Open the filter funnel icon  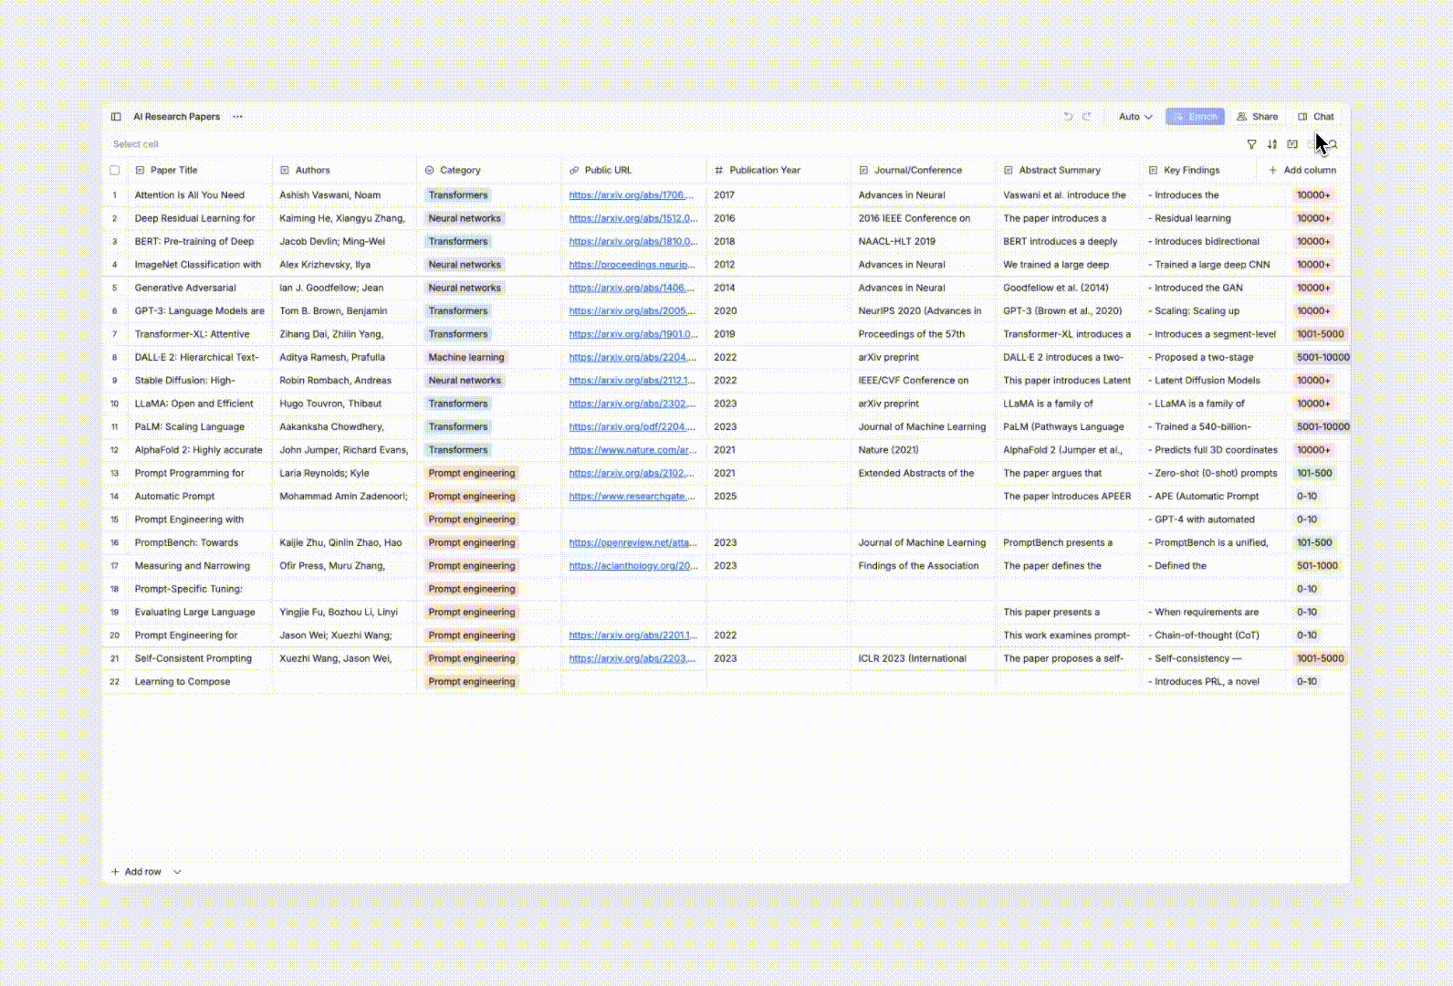1251,144
